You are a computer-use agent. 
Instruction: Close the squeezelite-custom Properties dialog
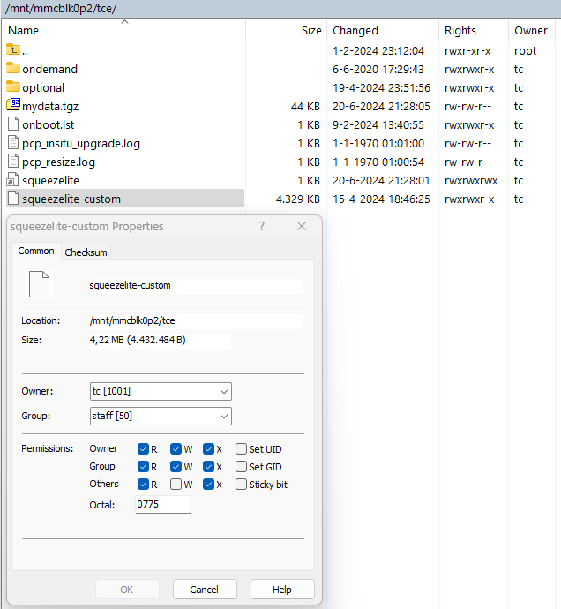point(302,226)
